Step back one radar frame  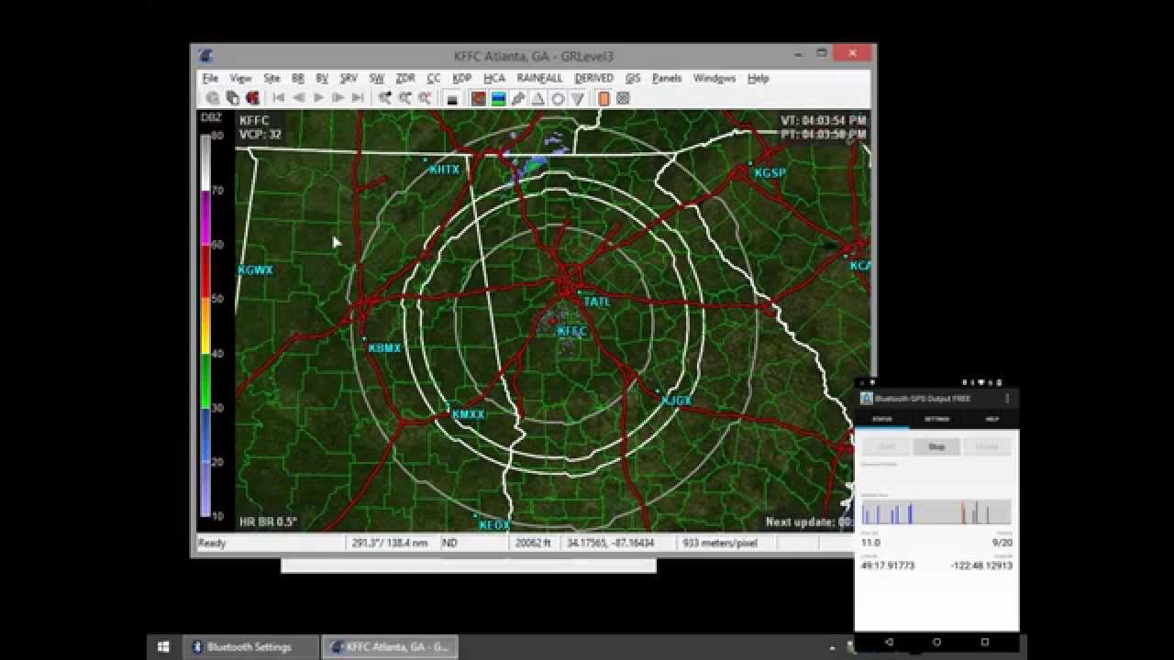tap(298, 98)
